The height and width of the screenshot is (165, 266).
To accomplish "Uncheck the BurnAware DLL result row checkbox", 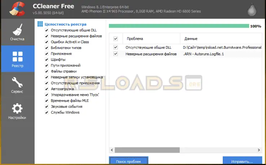I will click(116, 47).
